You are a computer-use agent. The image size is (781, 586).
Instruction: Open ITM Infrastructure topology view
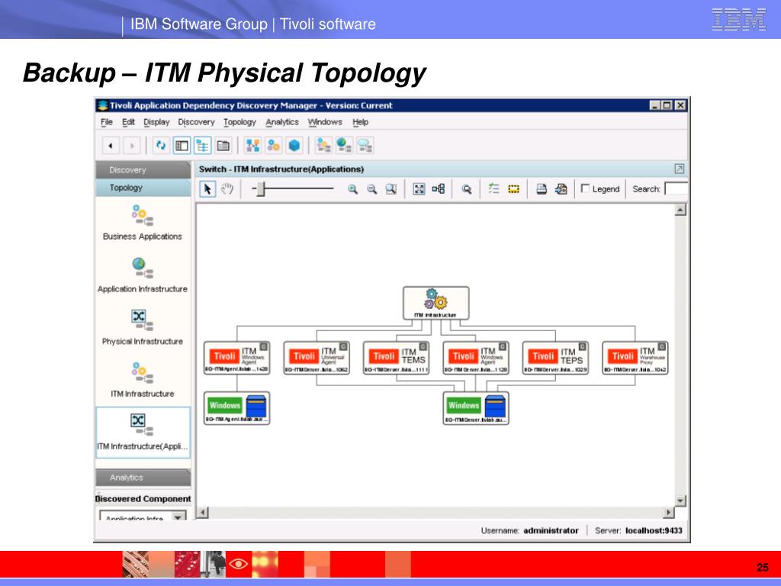(x=143, y=380)
